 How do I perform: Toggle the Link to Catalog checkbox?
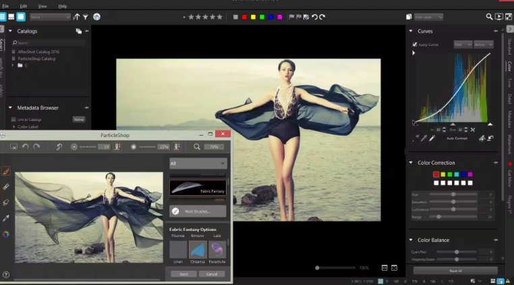coord(13,120)
